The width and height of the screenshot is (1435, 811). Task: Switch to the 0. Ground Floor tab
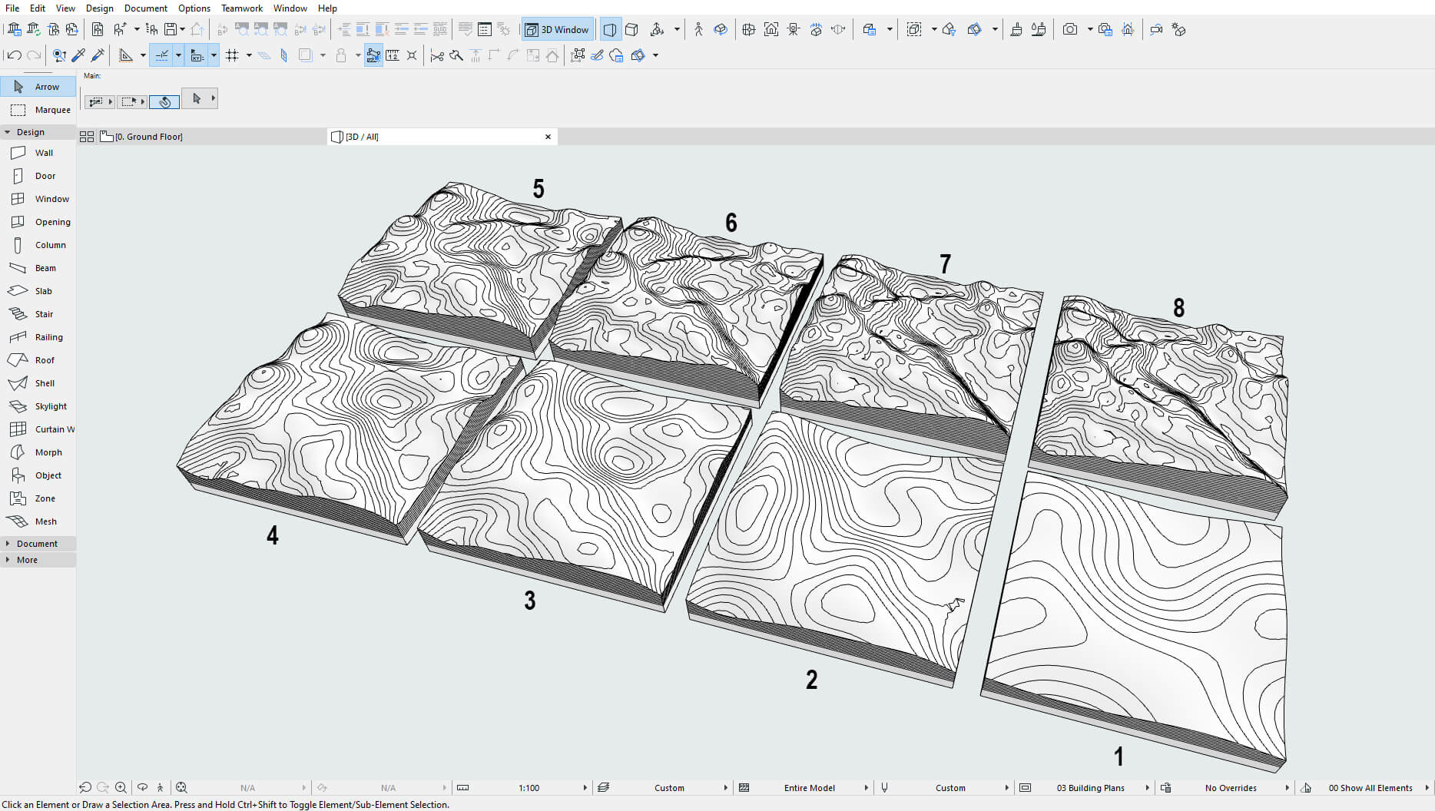pyautogui.click(x=147, y=136)
